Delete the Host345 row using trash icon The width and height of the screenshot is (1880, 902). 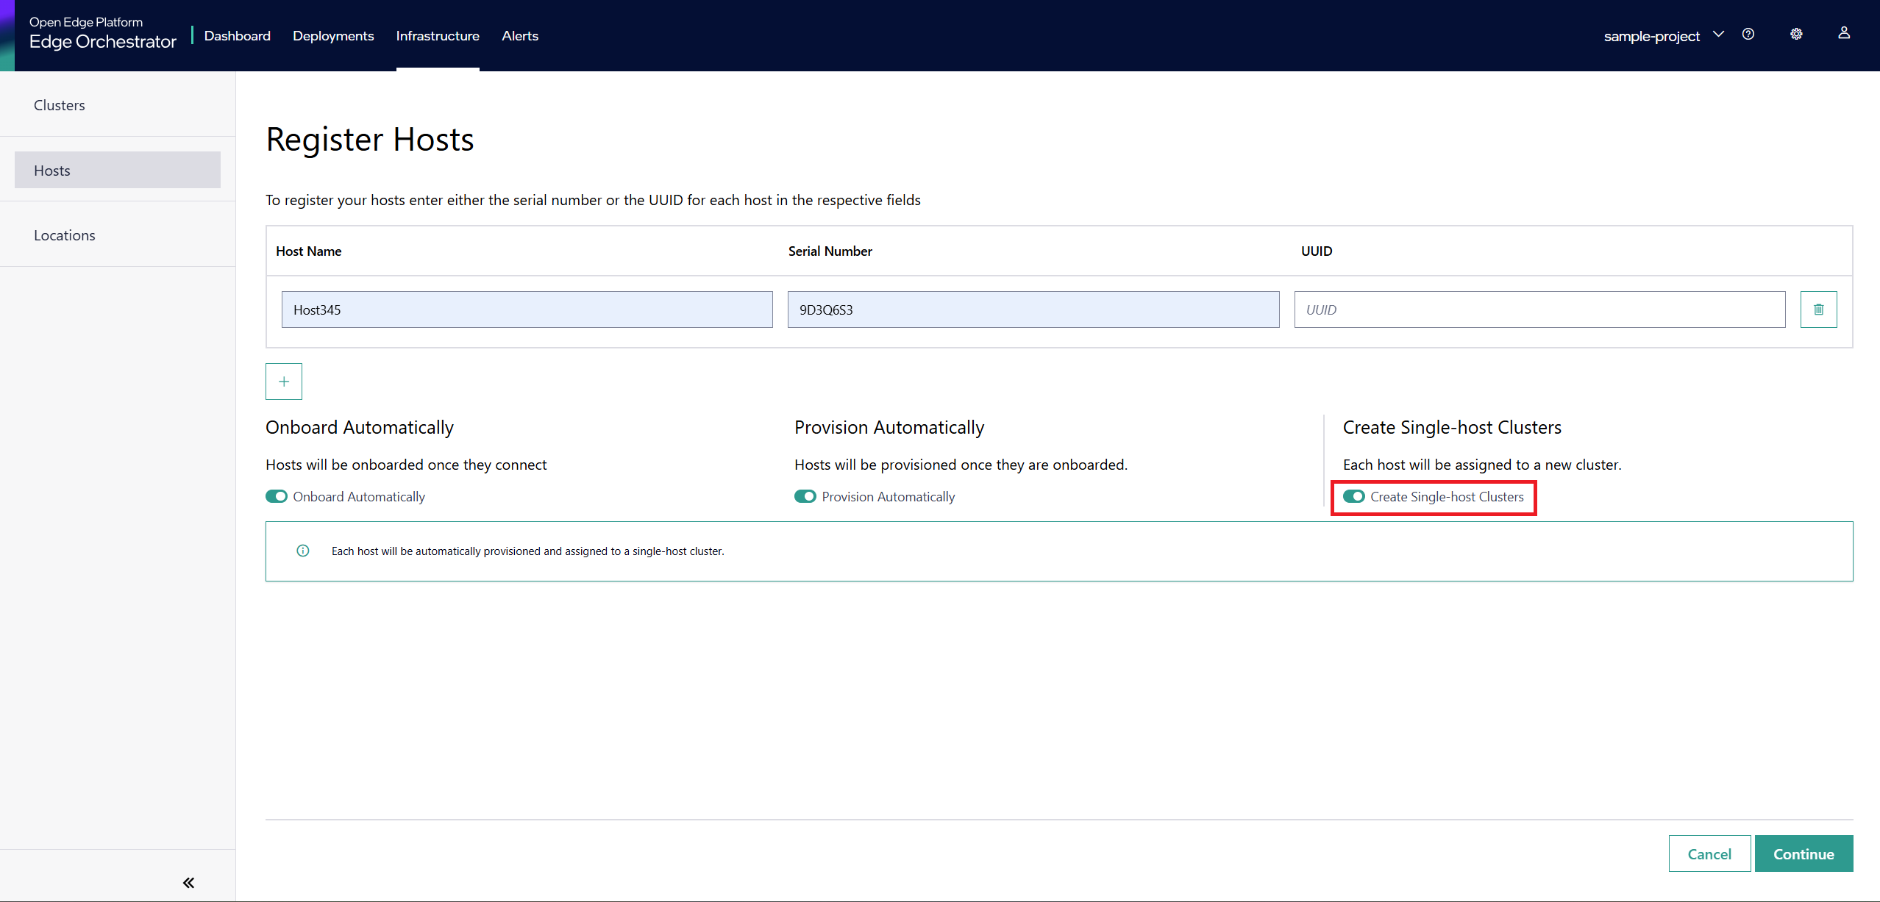[1818, 309]
